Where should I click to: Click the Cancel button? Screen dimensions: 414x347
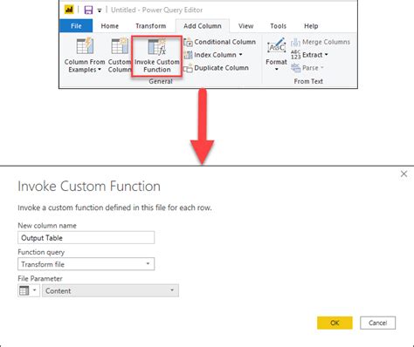pyautogui.click(x=378, y=323)
